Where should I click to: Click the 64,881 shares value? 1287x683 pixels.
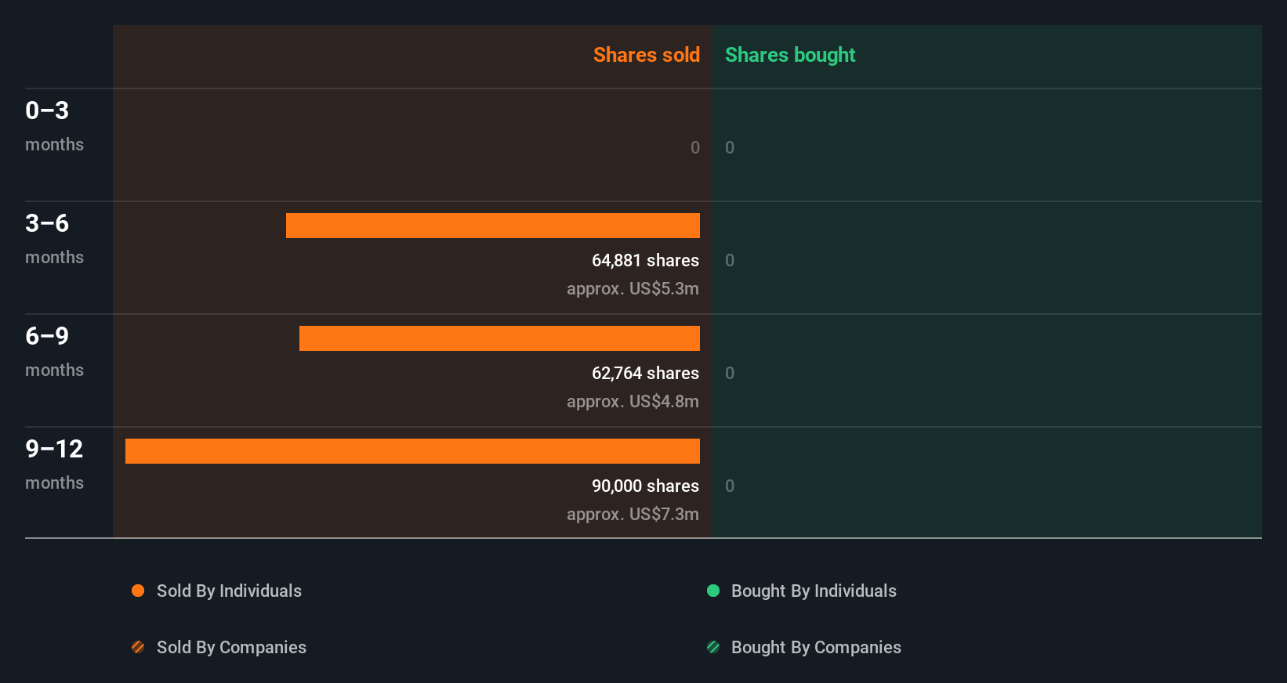click(645, 260)
